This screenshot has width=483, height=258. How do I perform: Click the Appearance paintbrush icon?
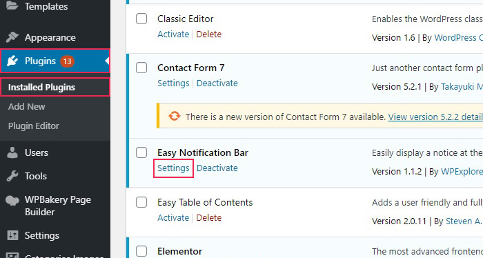[12, 37]
